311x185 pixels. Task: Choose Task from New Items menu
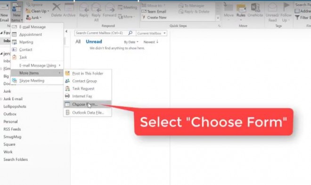click(37, 57)
